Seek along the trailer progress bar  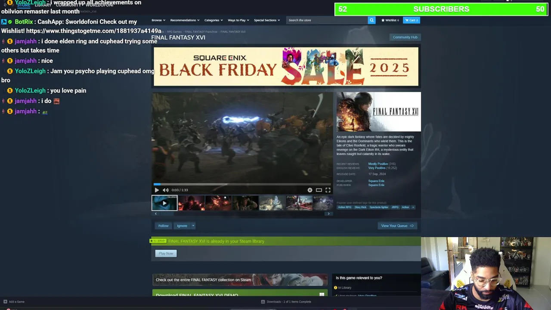tap(242, 184)
